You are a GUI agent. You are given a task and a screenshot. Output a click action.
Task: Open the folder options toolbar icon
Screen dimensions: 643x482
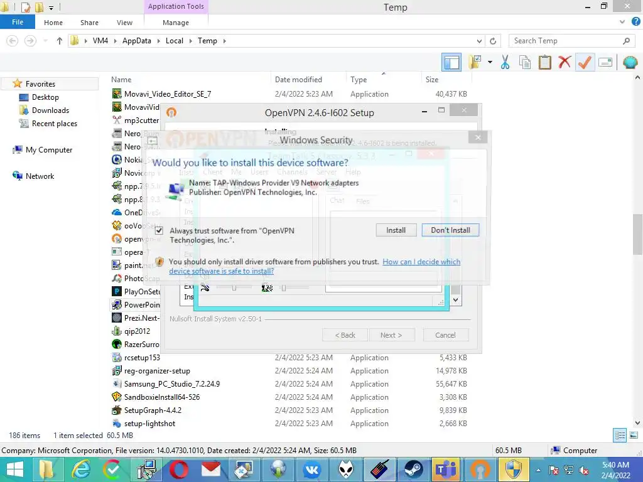click(x=475, y=63)
